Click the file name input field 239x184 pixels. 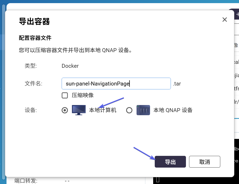[x=116, y=83]
